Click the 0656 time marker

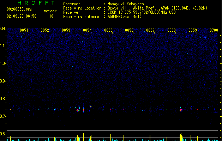129,30
